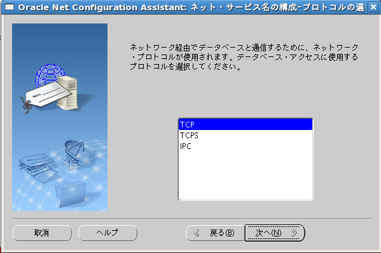Viewport: 381px width, 253px height.
Task: Close the Oracle Net Configuration Assistant window
Action: pyautogui.click(x=373, y=7)
